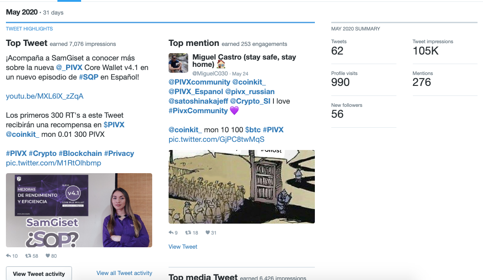This screenshot has width=483, height=280.
Task: Click the @pivx_russian mention
Action: [x=250, y=92]
